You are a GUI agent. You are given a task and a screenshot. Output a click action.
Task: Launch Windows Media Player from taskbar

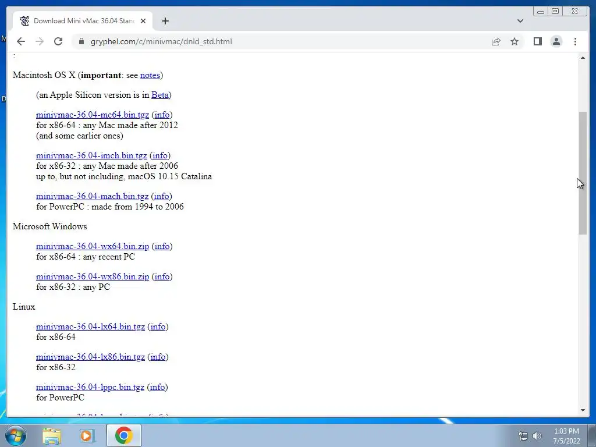[87, 435]
